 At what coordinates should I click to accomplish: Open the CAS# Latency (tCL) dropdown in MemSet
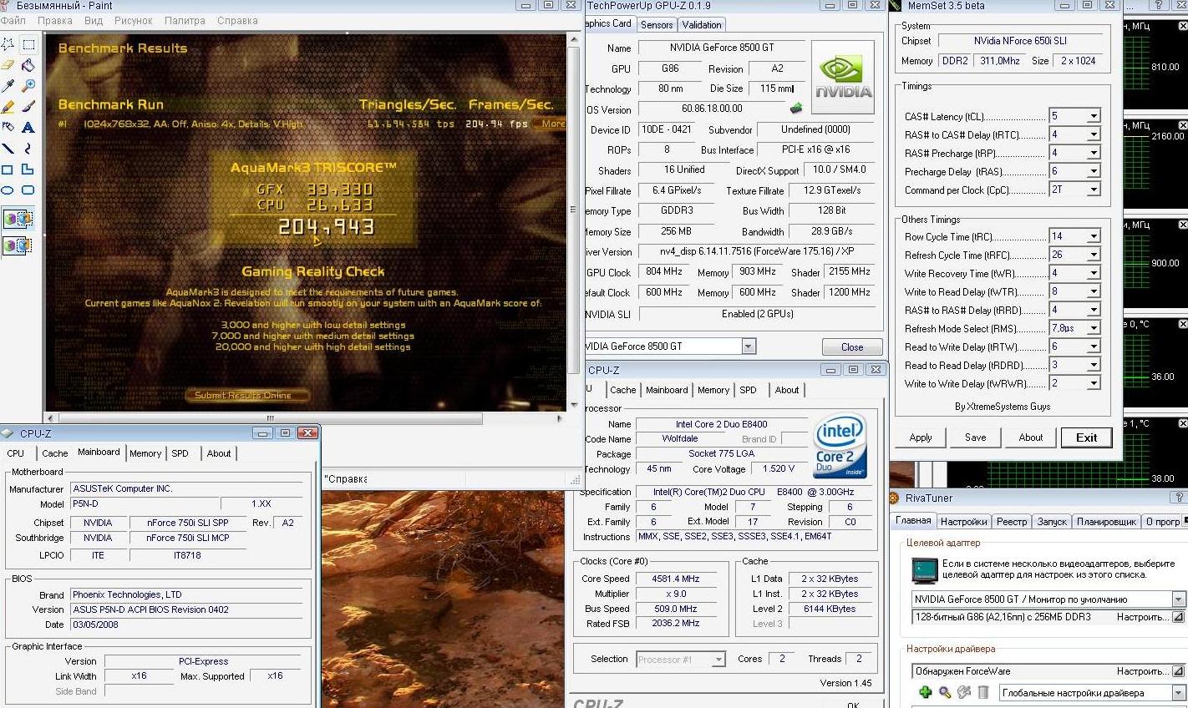(x=1093, y=116)
